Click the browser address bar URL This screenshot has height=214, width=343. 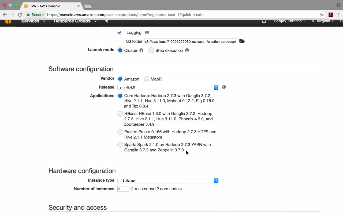126,15
